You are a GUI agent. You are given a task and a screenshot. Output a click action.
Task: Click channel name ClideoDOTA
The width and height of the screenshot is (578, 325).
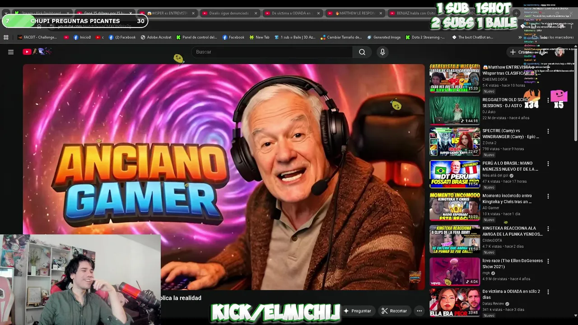point(493,241)
